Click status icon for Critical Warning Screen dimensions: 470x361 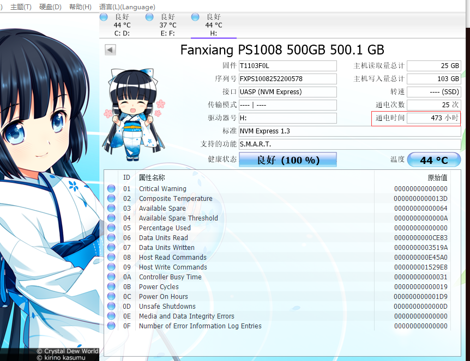(x=111, y=188)
